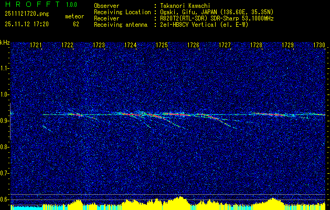The image size is (330, 210).
Task: Click the 1.0 frequency axis label
Action: [3, 95]
